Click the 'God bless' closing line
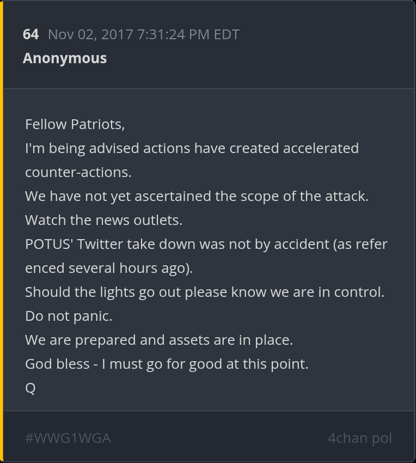Viewport: 416px width, 463px height. [167, 364]
